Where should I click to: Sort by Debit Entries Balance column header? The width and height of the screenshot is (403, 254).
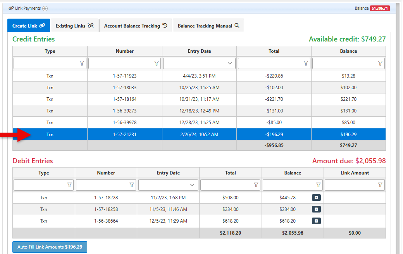(293, 173)
